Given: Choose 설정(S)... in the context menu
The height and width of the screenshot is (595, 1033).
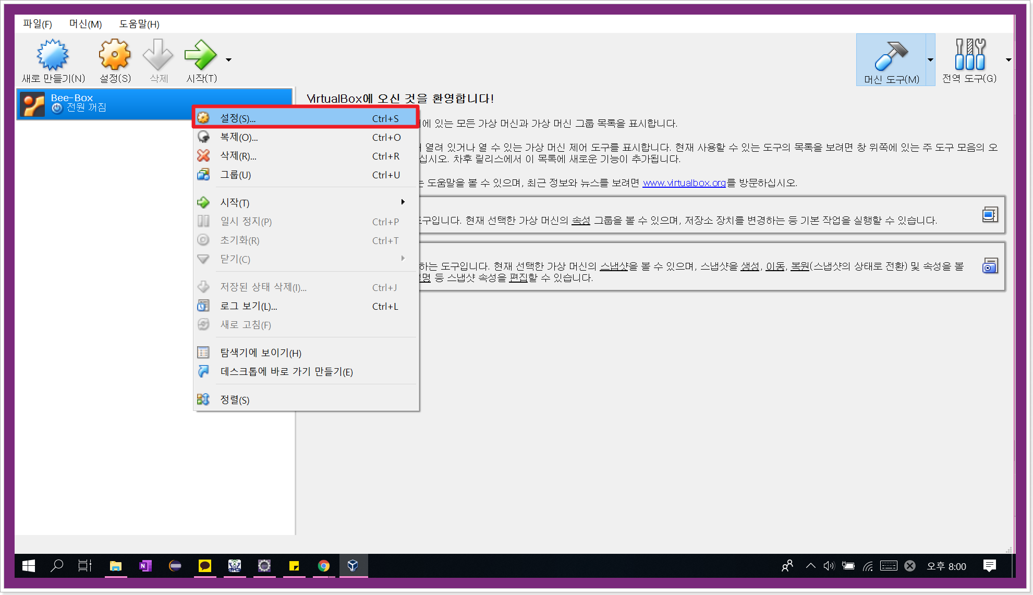Looking at the screenshot, I should (x=306, y=118).
